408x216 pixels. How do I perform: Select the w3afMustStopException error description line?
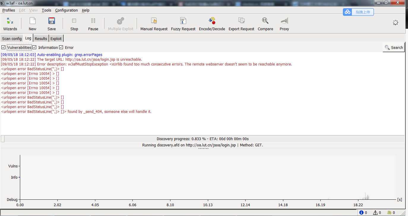147,64
